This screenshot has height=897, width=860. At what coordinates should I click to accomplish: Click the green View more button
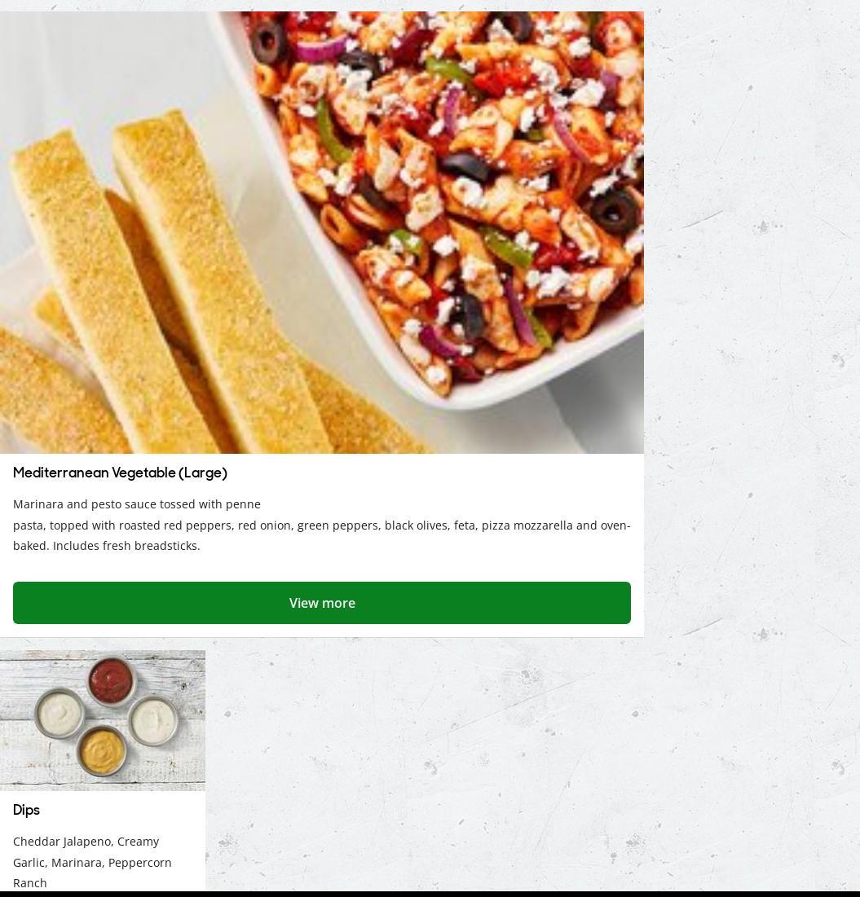tap(322, 602)
